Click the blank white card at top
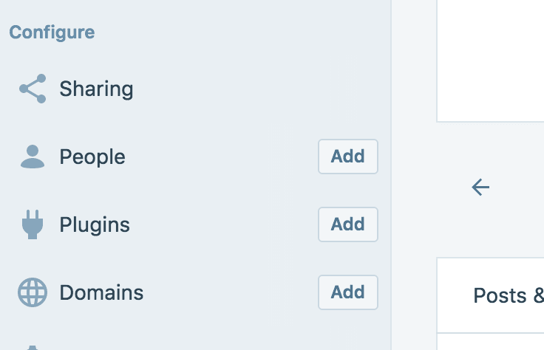544x350 pixels. (x=491, y=59)
